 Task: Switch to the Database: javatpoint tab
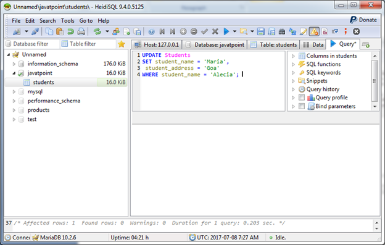215,44
